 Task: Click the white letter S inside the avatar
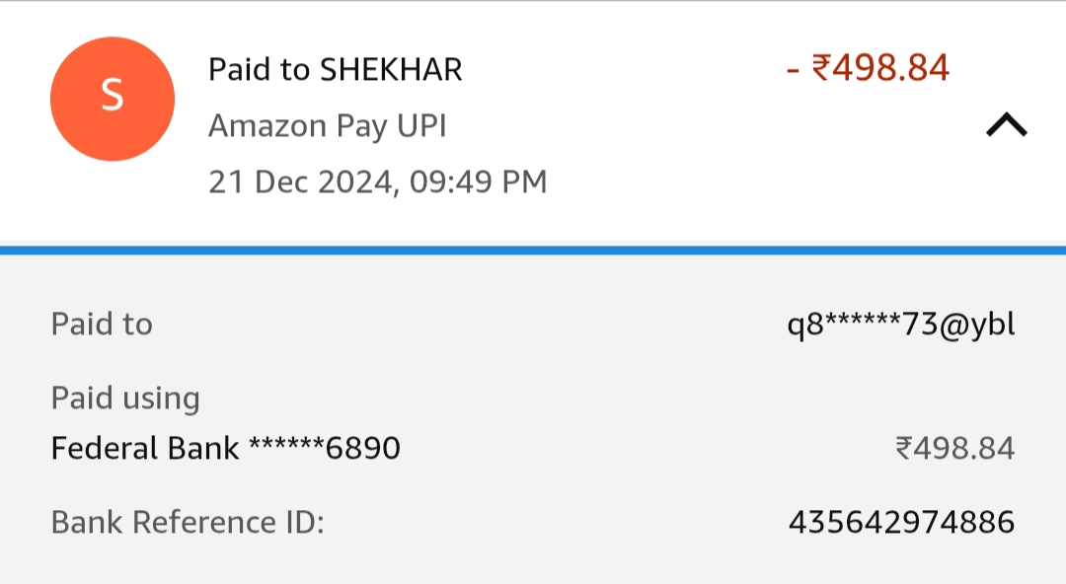[x=112, y=98]
